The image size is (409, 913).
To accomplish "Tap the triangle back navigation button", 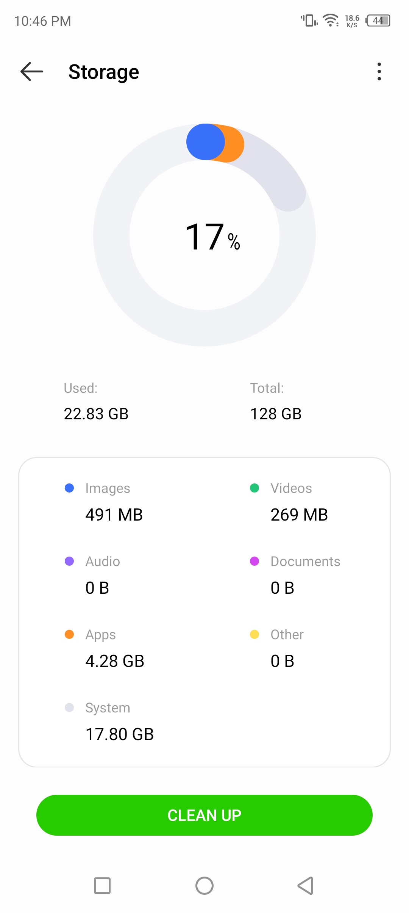I will coord(306,886).
